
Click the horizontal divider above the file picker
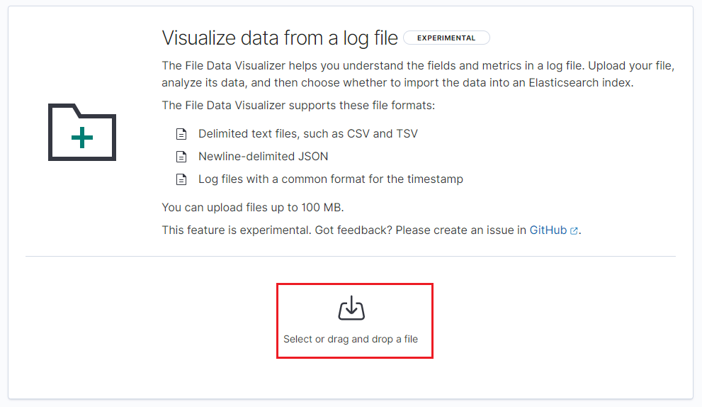pos(351,256)
